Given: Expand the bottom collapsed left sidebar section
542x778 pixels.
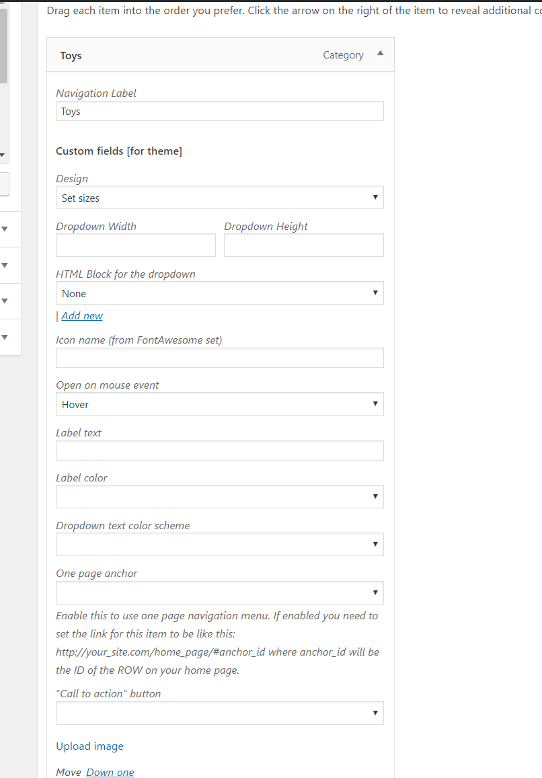Looking at the screenshot, I should (5, 337).
